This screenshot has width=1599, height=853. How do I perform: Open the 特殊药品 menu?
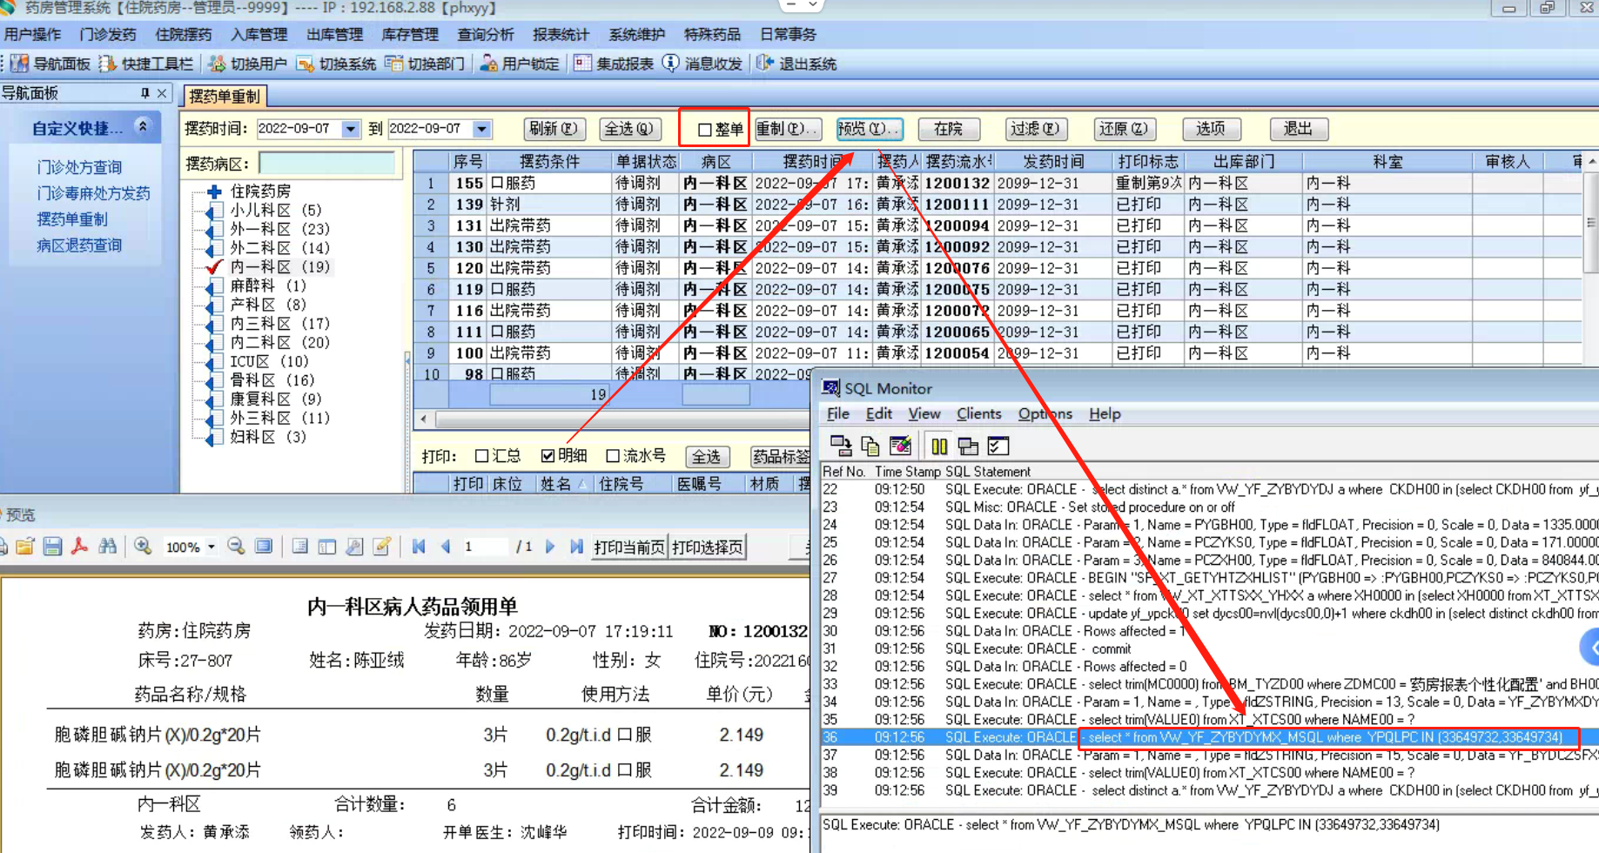point(712,35)
